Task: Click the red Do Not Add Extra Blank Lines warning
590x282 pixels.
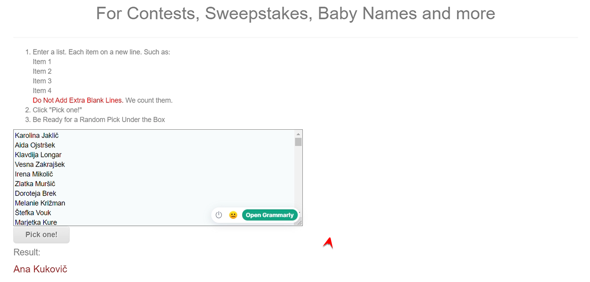Action: click(78, 100)
